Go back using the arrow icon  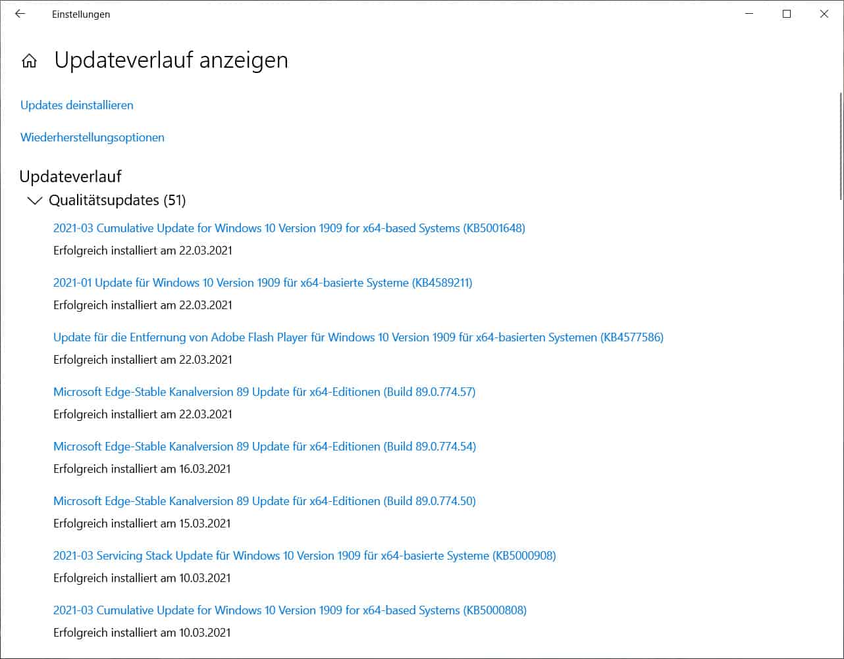click(x=20, y=14)
